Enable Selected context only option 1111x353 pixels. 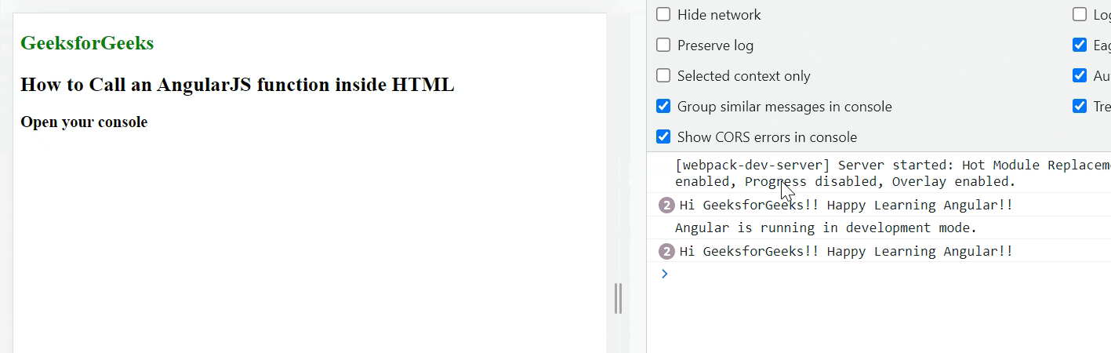[663, 75]
